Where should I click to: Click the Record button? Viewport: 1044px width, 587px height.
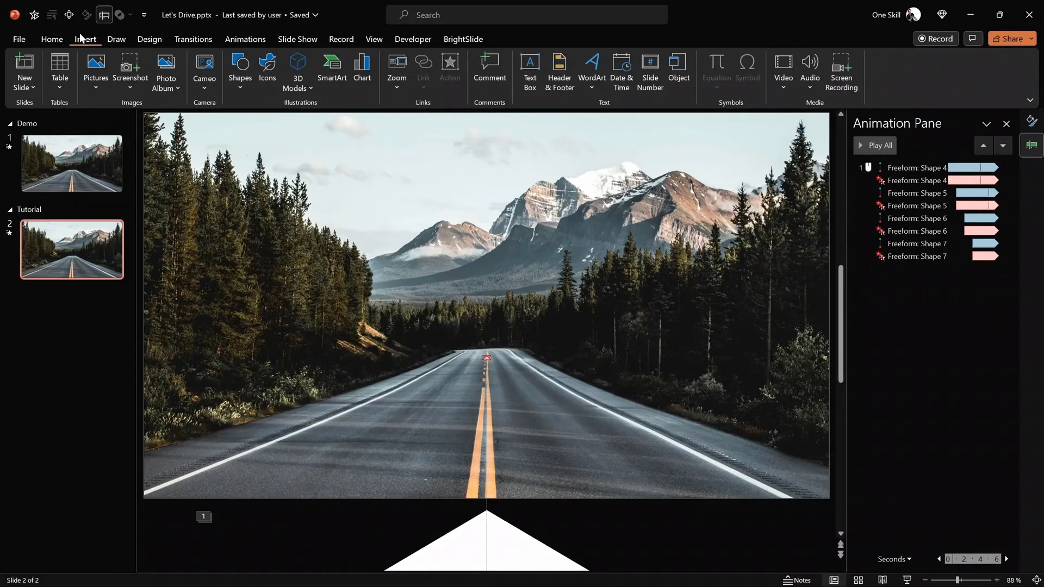point(936,39)
